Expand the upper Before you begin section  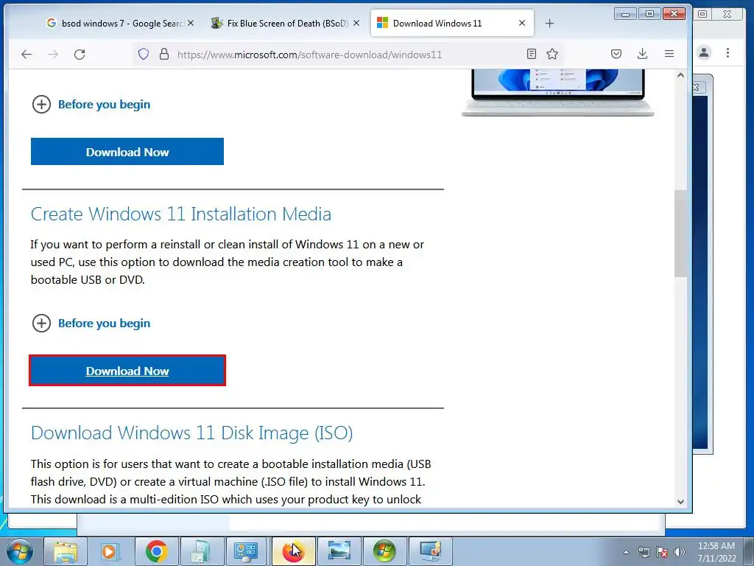tap(91, 105)
